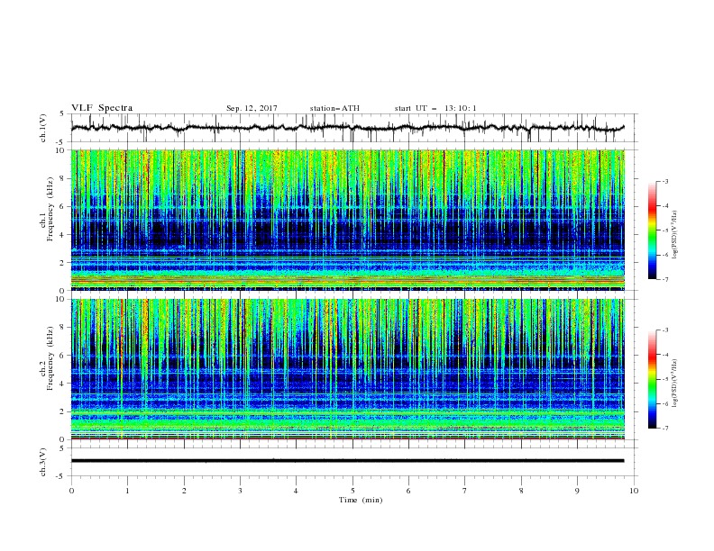Click the ch.2 lower color scale bar

652,379
